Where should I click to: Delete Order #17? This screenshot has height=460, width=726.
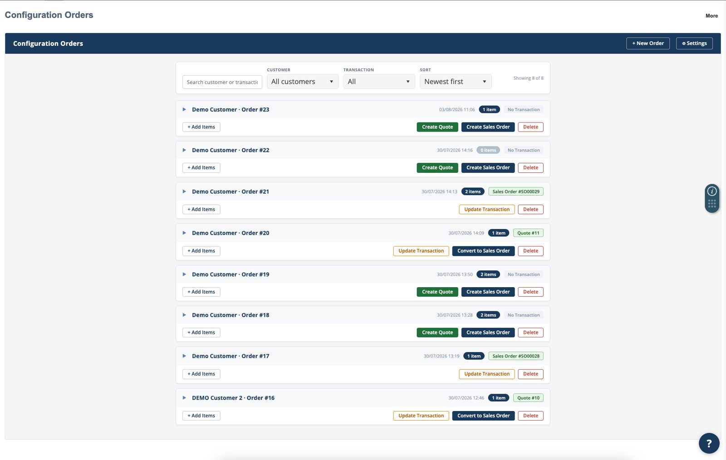coord(530,374)
